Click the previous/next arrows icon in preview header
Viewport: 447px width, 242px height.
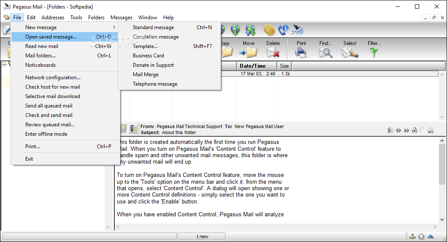(398, 130)
